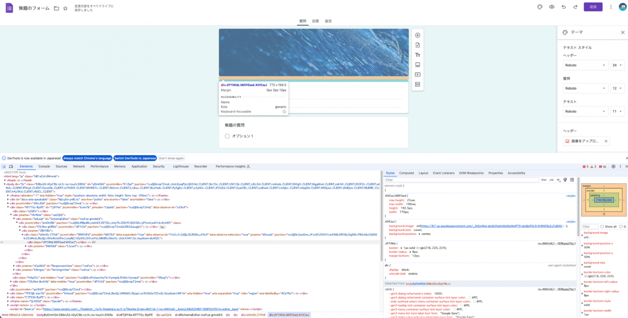The width and height of the screenshot is (628, 318).
Task: Click the rgb(218, 220, 224) border color swatch
Action: (417, 247)
